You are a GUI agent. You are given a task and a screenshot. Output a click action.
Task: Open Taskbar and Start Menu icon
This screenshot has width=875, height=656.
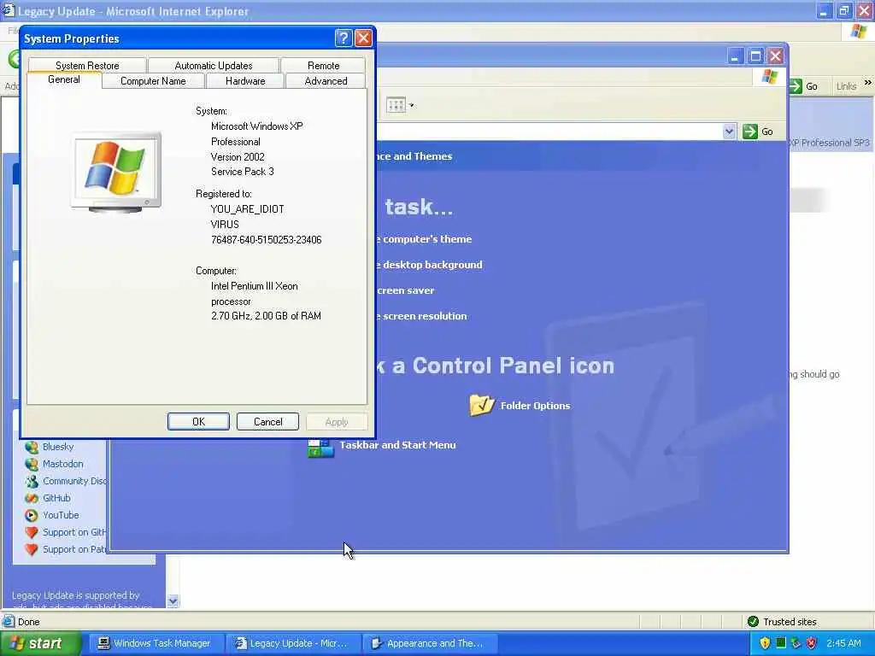coord(321,448)
